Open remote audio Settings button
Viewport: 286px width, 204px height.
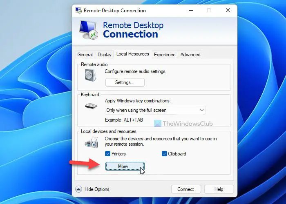point(125,82)
